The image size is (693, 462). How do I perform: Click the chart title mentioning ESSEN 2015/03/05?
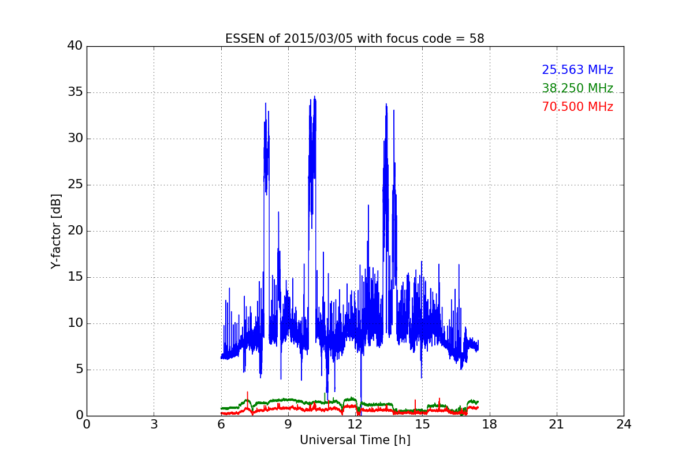[x=355, y=39]
